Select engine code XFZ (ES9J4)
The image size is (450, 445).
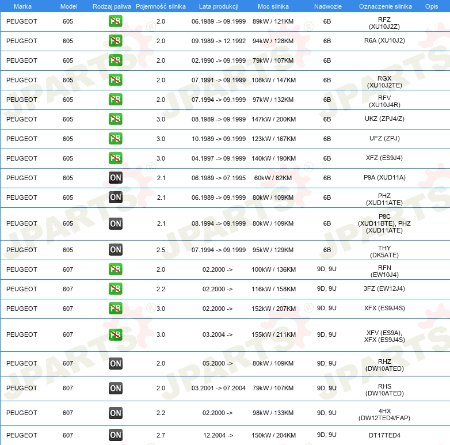tap(384, 158)
